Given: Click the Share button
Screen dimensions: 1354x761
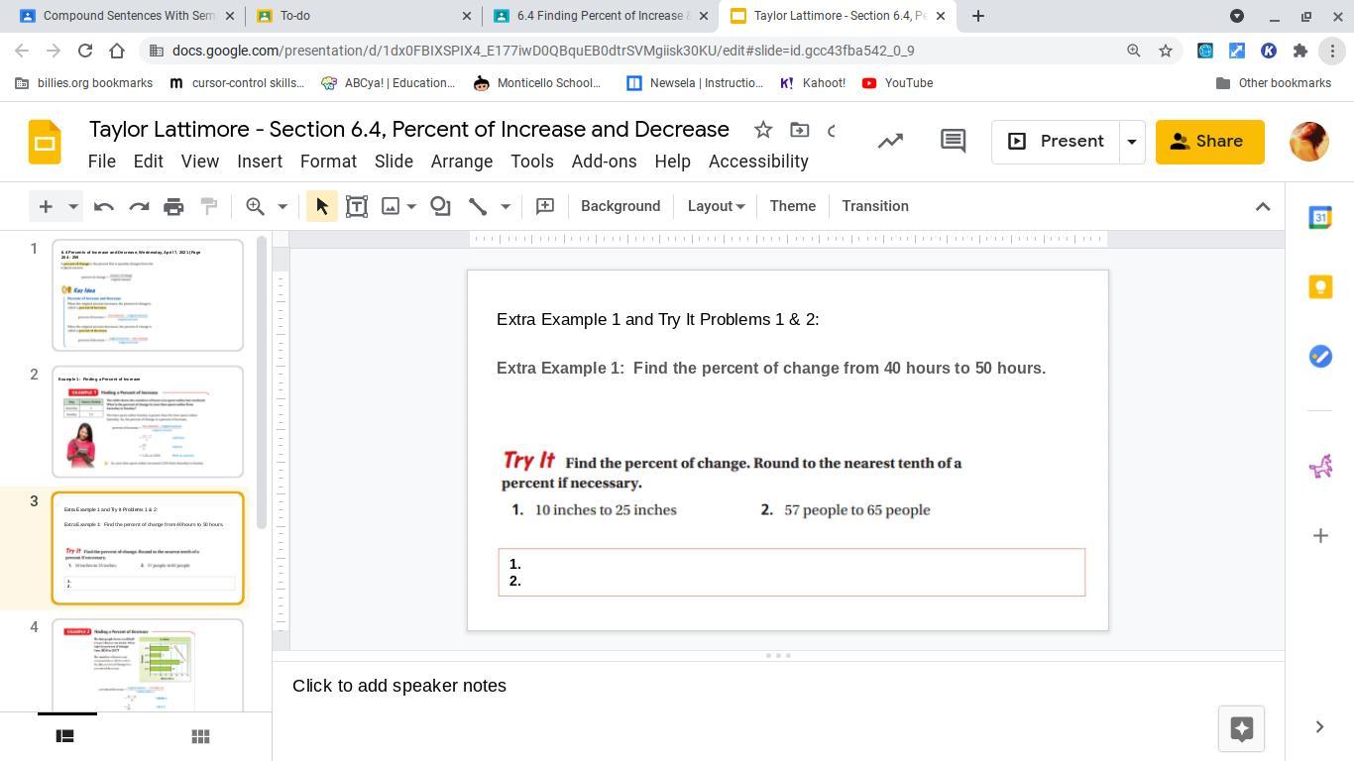Looking at the screenshot, I should tap(1209, 142).
